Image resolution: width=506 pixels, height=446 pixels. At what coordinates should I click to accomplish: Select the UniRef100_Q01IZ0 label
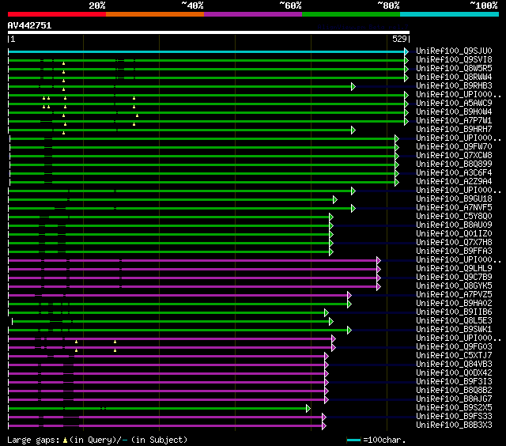(454, 234)
